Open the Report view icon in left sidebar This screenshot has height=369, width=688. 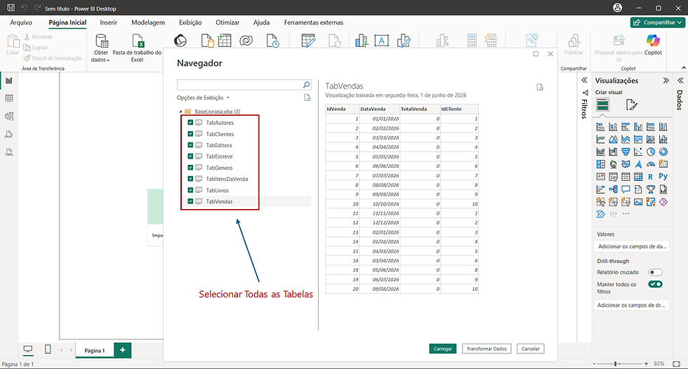coord(8,81)
